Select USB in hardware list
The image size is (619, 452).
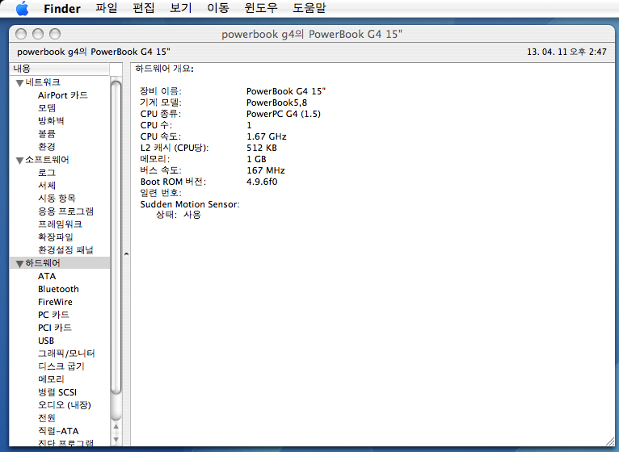tap(46, 341)
